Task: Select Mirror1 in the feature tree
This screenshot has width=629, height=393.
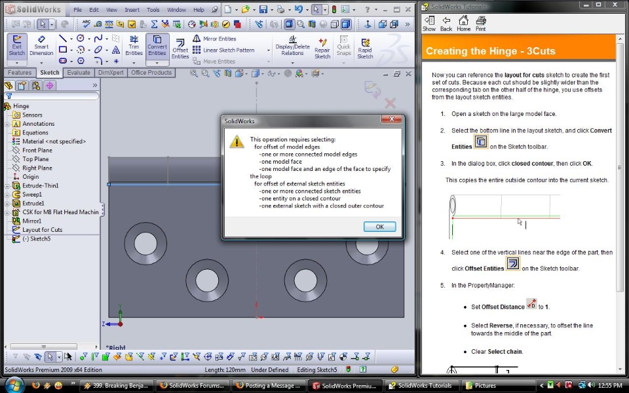Action: pyautogui.click(x=31, y=221)
